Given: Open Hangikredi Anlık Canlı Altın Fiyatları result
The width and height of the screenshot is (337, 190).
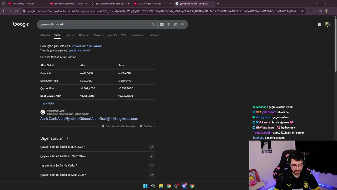Looking at the screenshot, I should [89, 119].
